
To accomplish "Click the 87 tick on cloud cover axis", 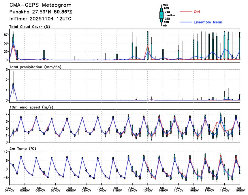I will click(x=5, y=35).
